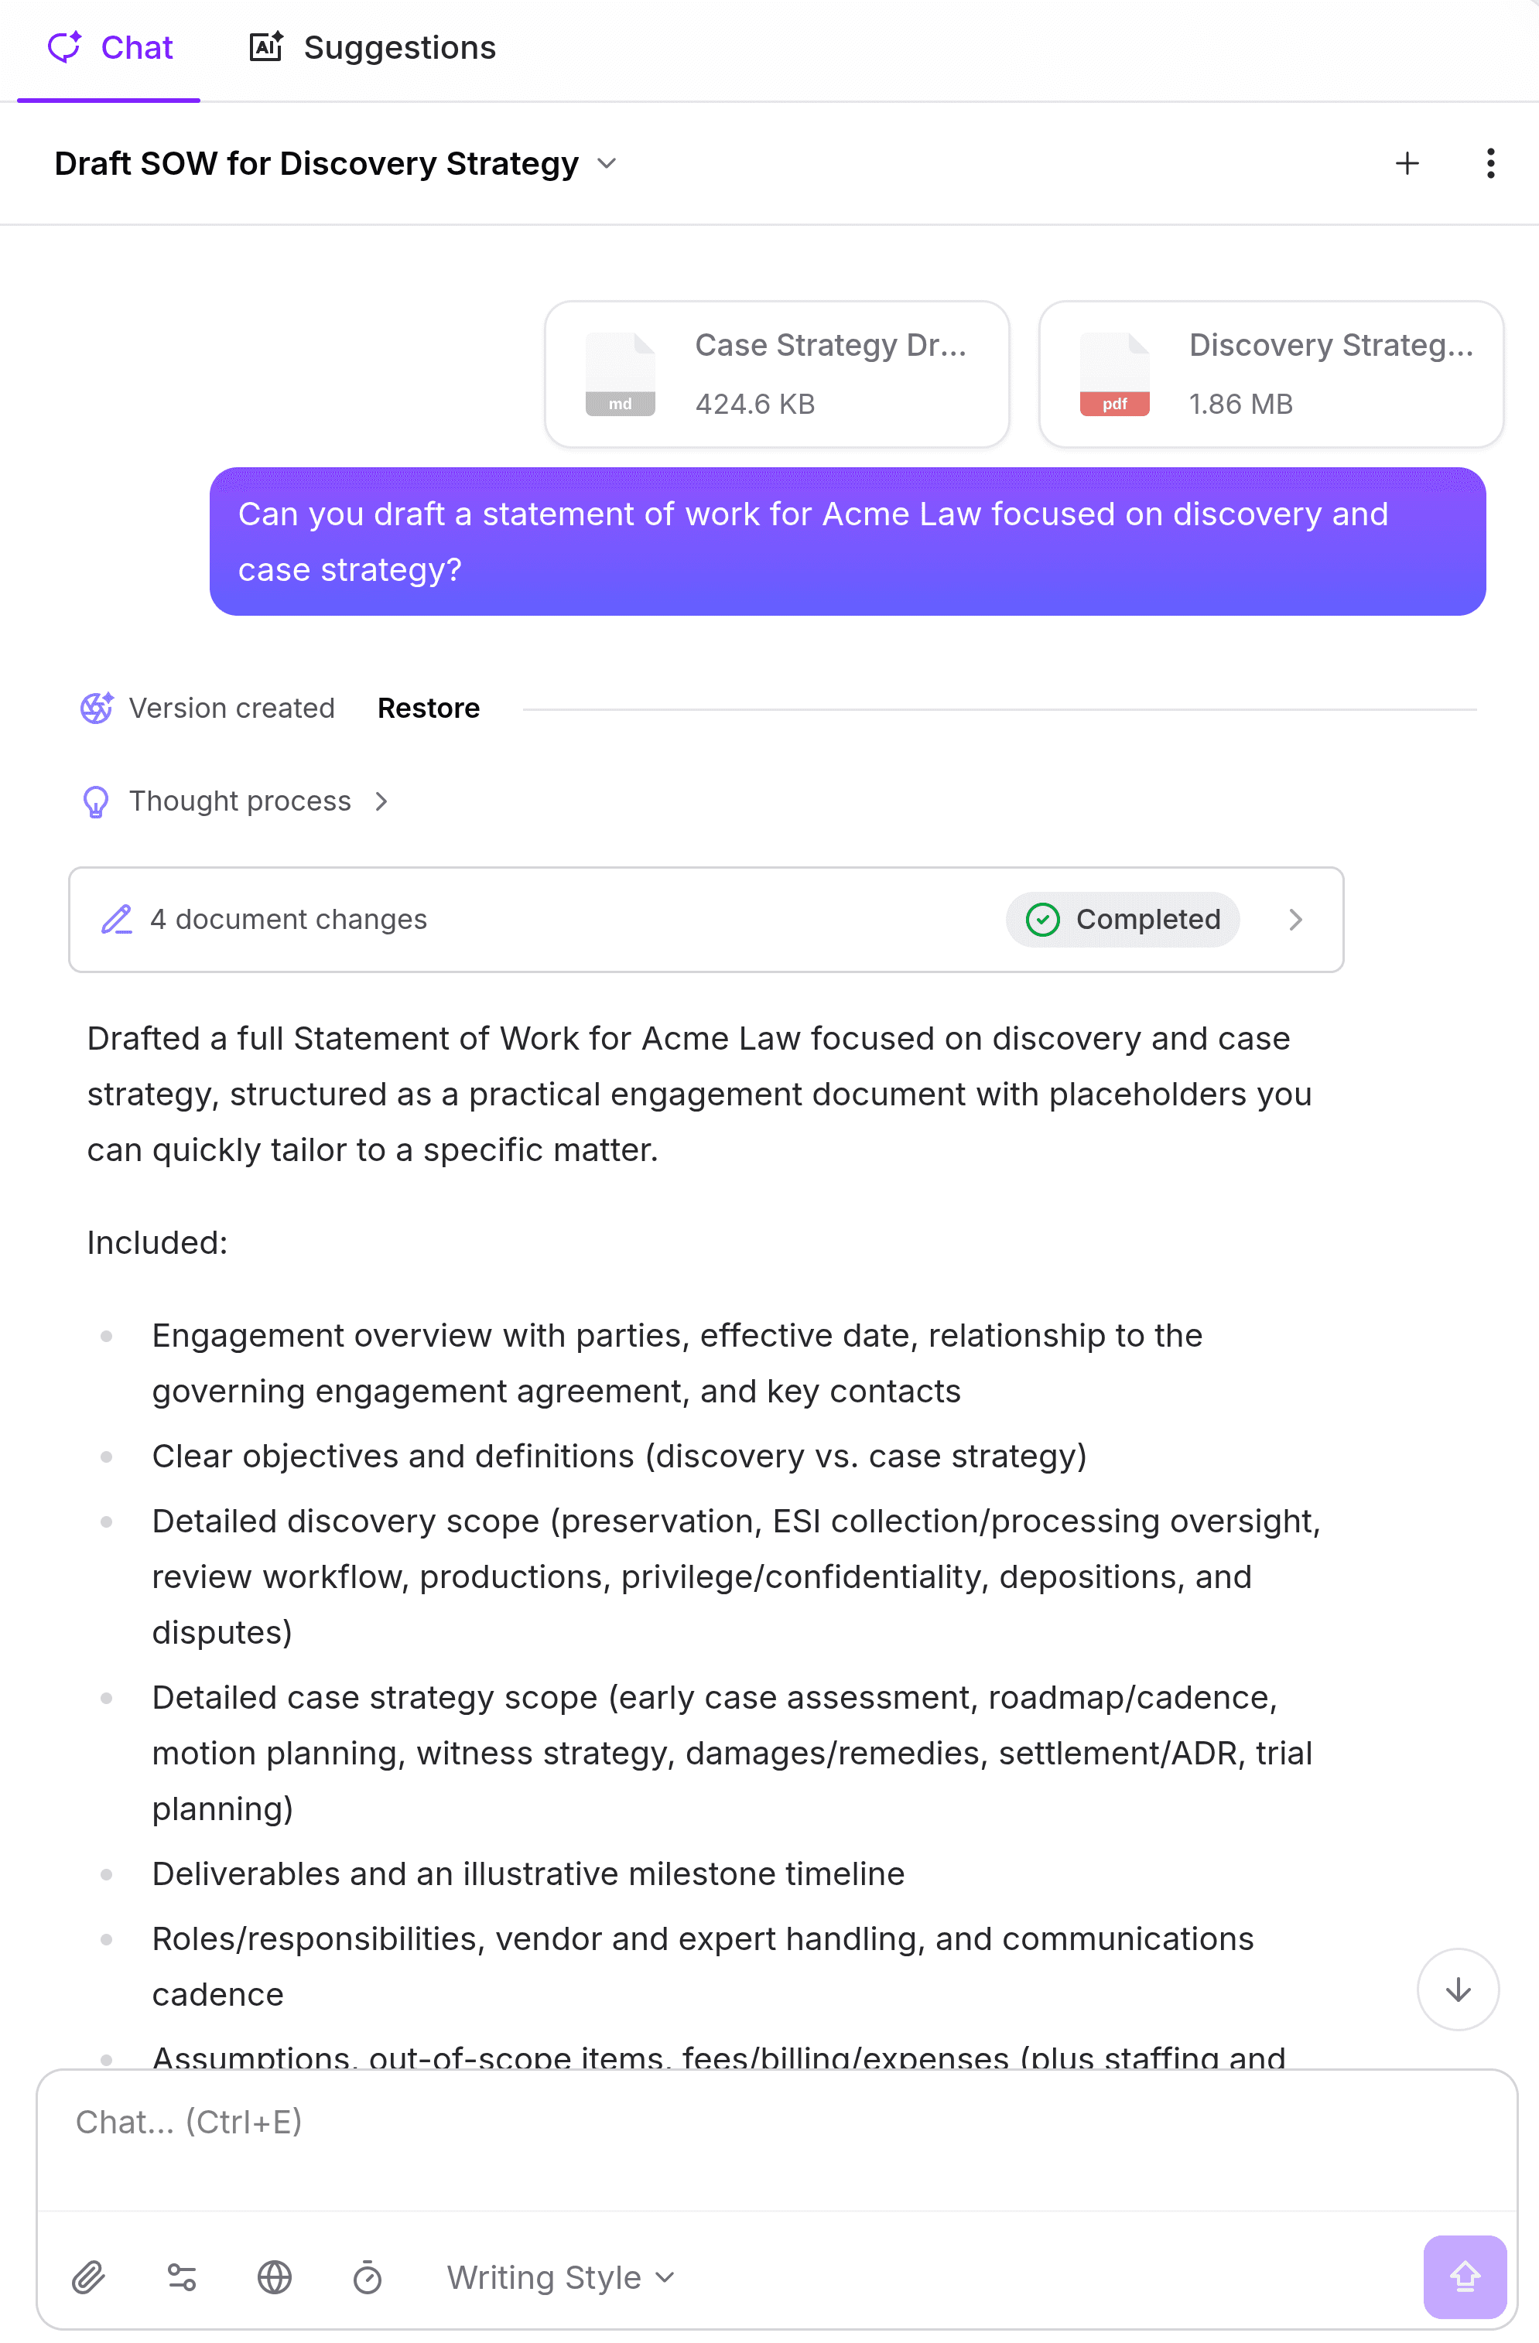Screen dimensions: 1539x2343
Task: Start a new chat with plus icon
Action: click(x=1407, y=163)
